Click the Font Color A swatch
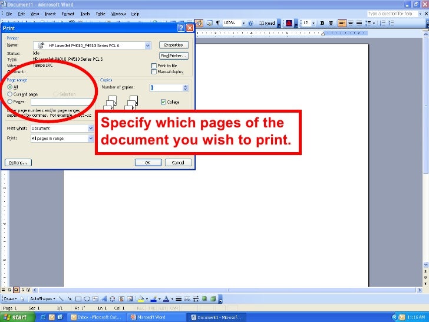Viewport: 429px width, 322px height. (166, 299)
